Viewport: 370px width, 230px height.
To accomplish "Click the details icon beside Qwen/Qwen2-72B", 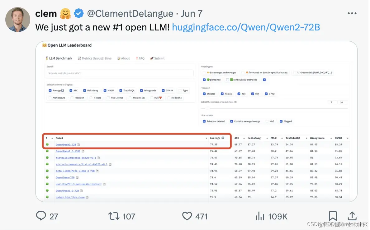I will 78,145.
